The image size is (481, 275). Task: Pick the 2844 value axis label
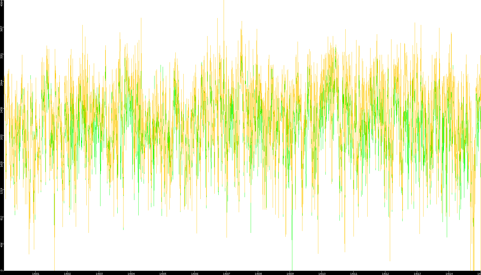click(2, 83)
